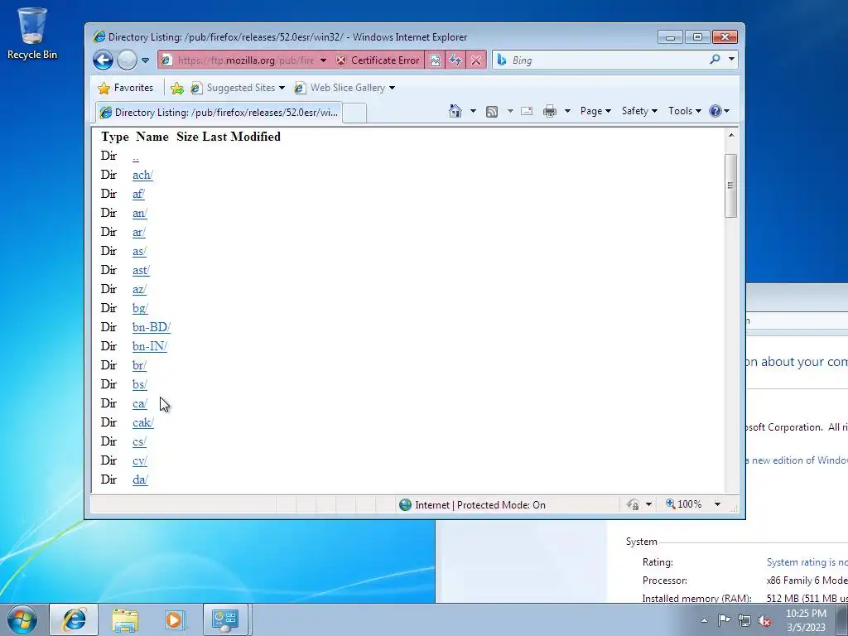Click the Action Center flag icon
848x636 pixels.
724,620
